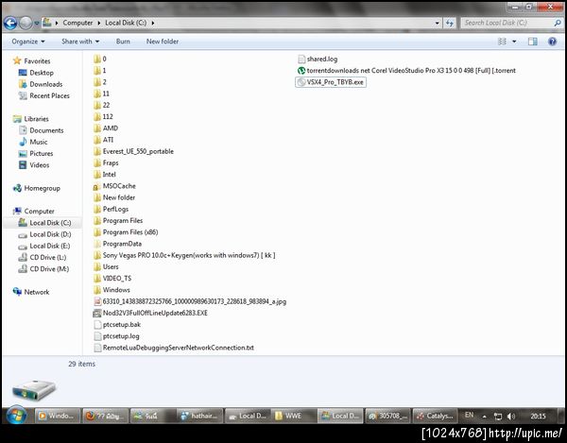Open the view options dropdown arrow
This screenshot has height=443, width=567.
coord(514,42)
